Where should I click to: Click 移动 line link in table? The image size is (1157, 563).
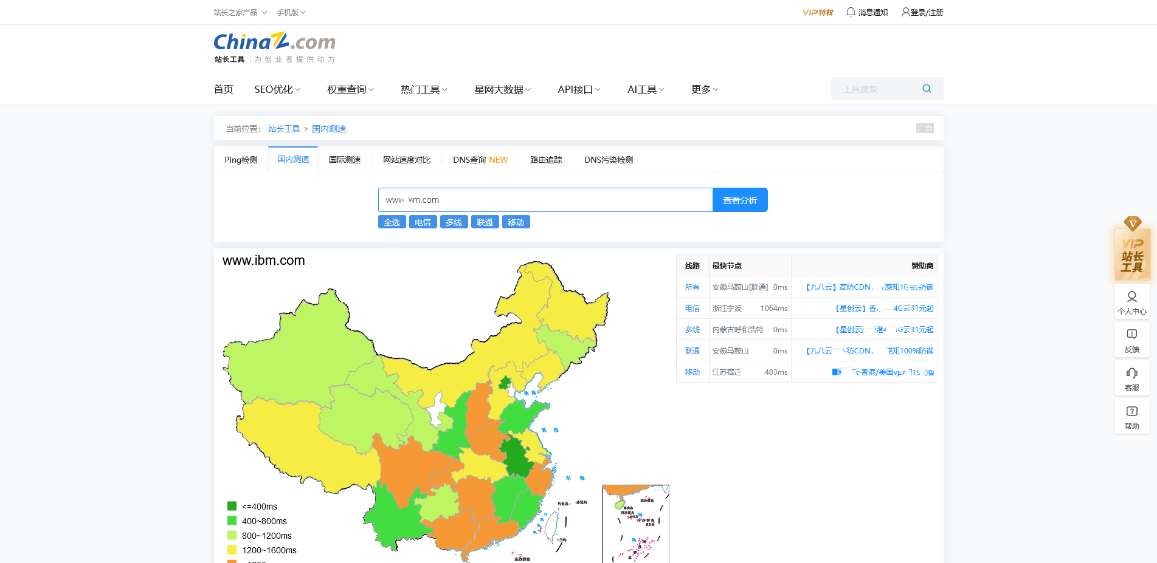coord(692,372)
